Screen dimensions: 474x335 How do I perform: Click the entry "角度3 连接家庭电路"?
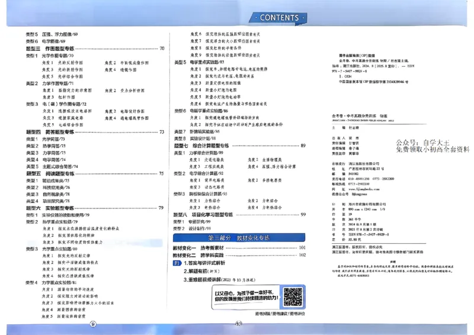click(63, 118)
